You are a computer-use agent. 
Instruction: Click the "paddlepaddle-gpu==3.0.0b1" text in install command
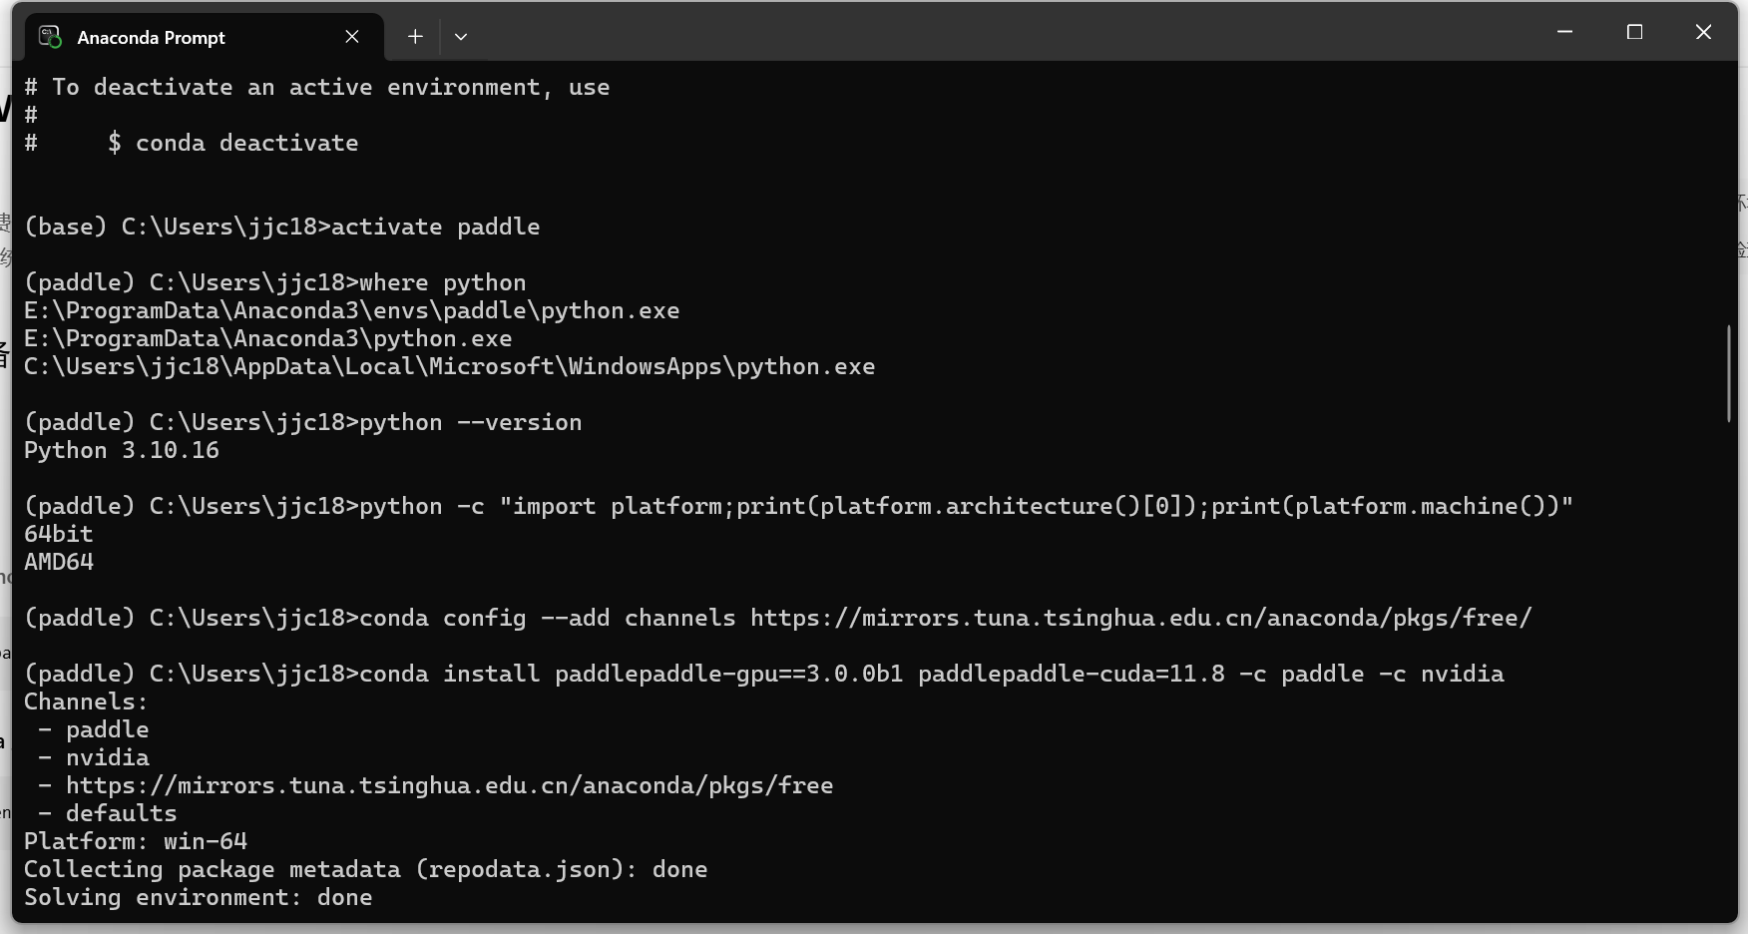pos(728,674)
